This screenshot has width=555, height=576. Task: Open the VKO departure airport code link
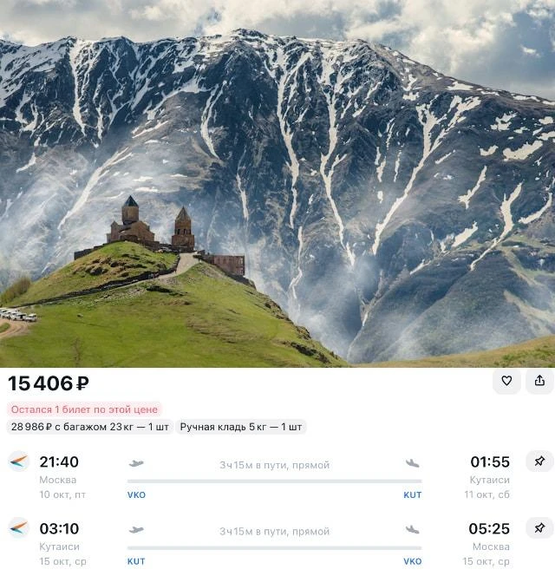136,494
